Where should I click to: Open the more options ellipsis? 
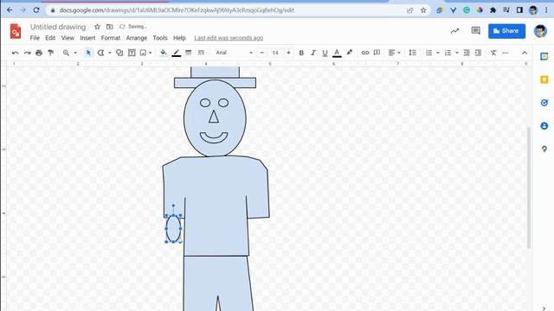coord(506,53)
